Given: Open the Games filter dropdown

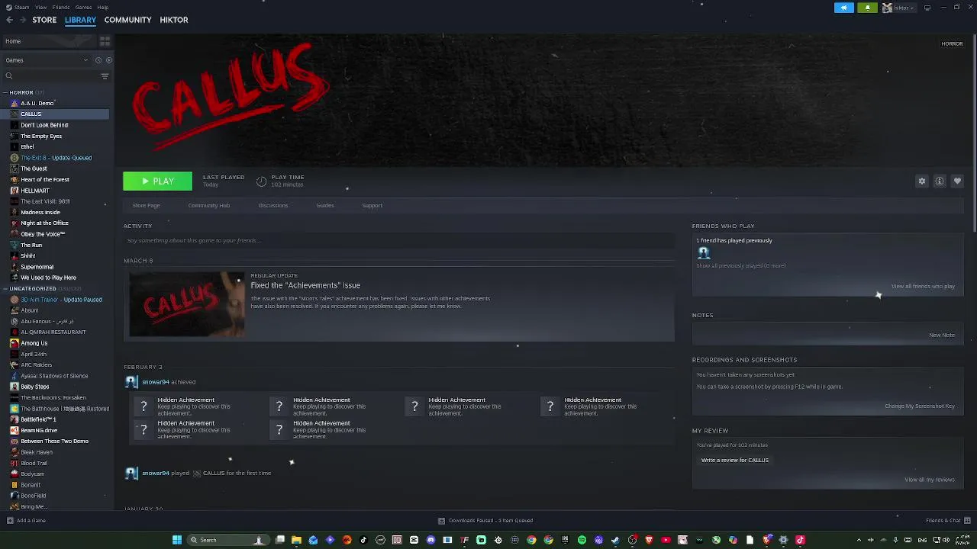Looking at the screenshot, I should (x=47, y=60).
